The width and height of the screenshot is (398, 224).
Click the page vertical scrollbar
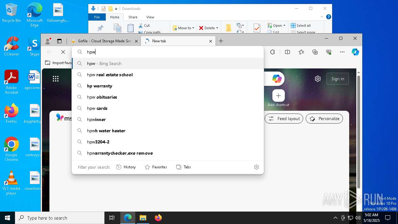point(358,132)
